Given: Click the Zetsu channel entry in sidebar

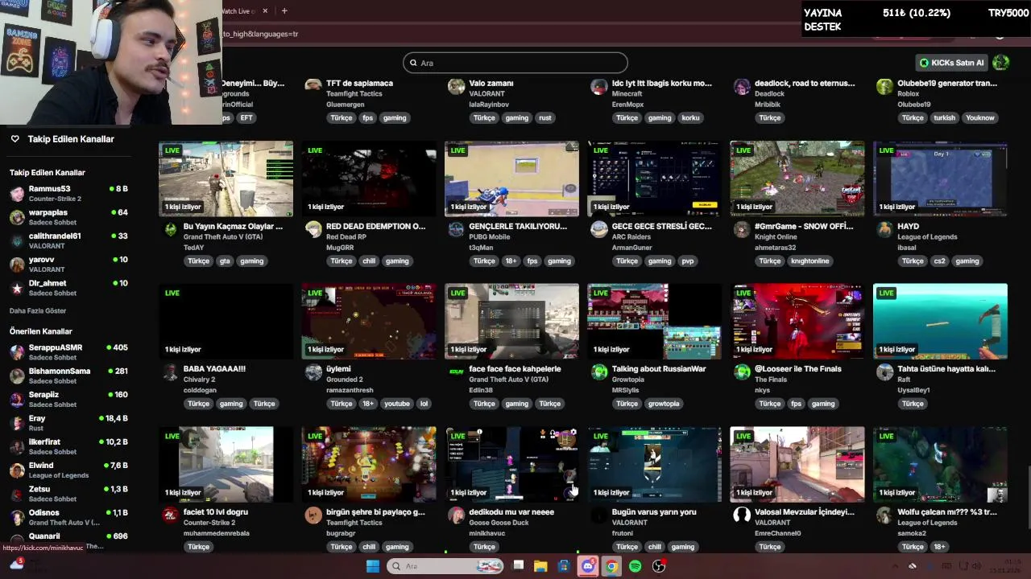Looking at the screenshot, I should click(68, 494).
